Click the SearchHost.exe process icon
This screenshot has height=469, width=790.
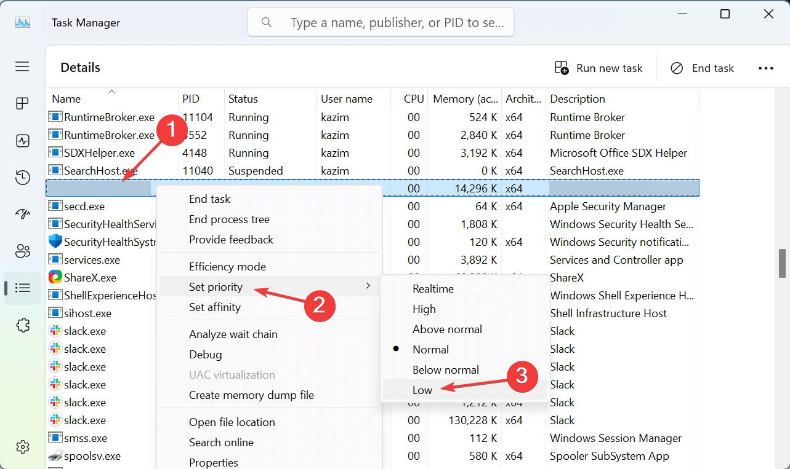pos(55,171)
